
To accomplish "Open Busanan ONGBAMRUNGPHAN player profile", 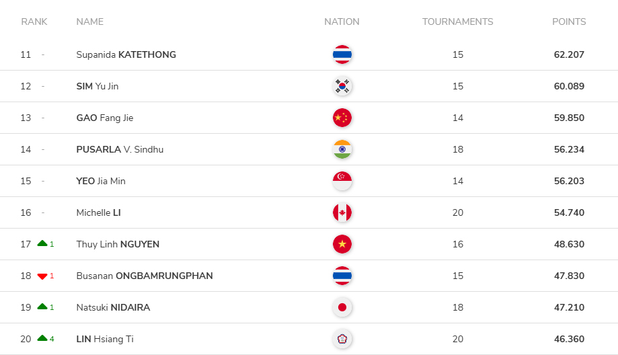I will [145, 276].
